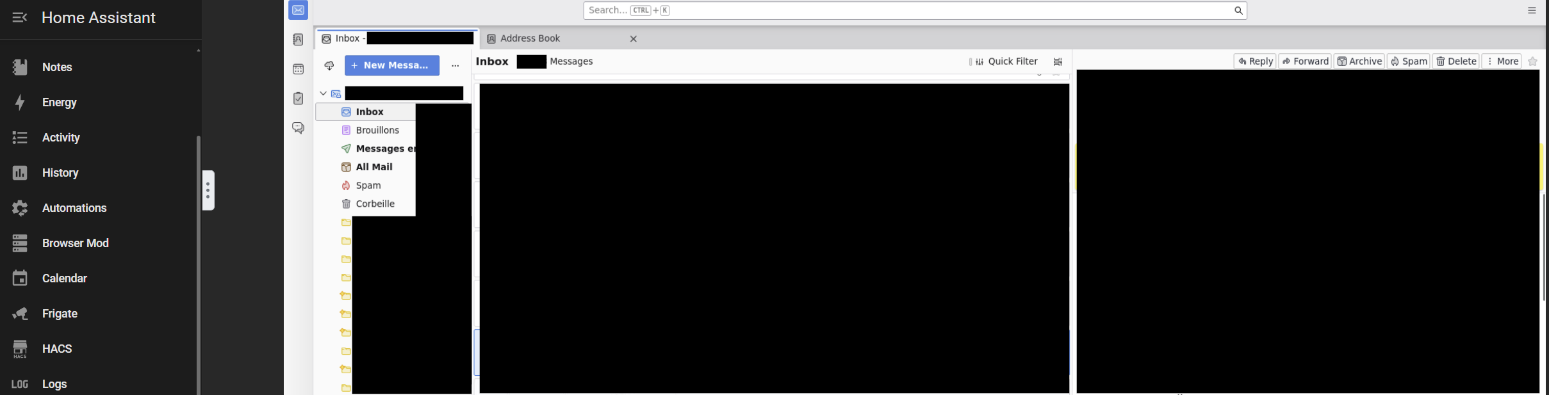Open message list display options

pyautogui.click(x=1058, y=62)
